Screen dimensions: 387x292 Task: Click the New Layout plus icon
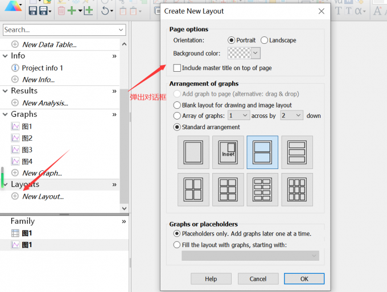(x=15, y=196)
